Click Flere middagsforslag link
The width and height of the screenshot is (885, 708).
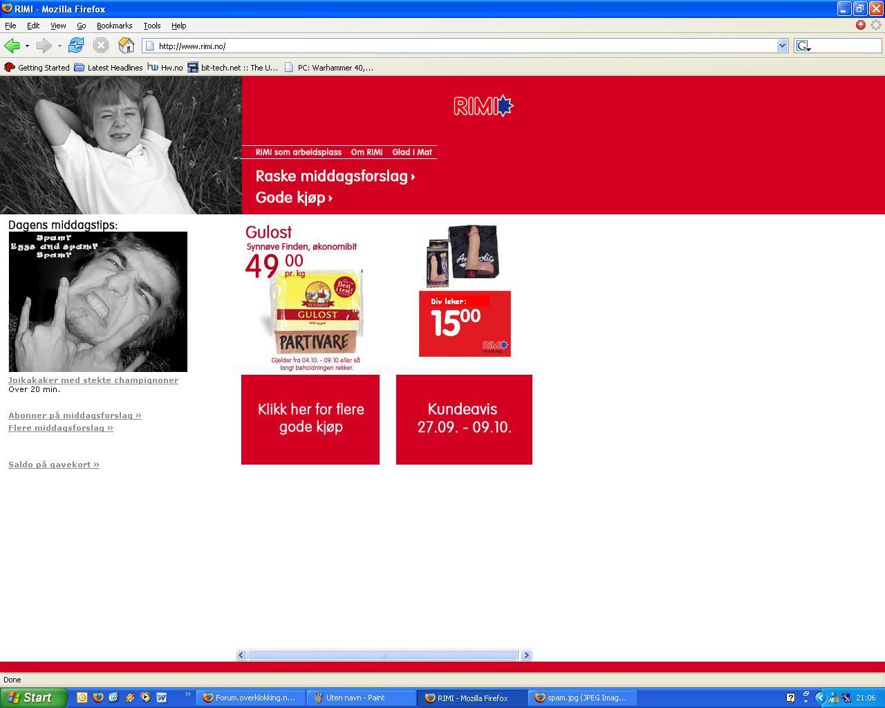pyautogui.click(x=61, y=428)
